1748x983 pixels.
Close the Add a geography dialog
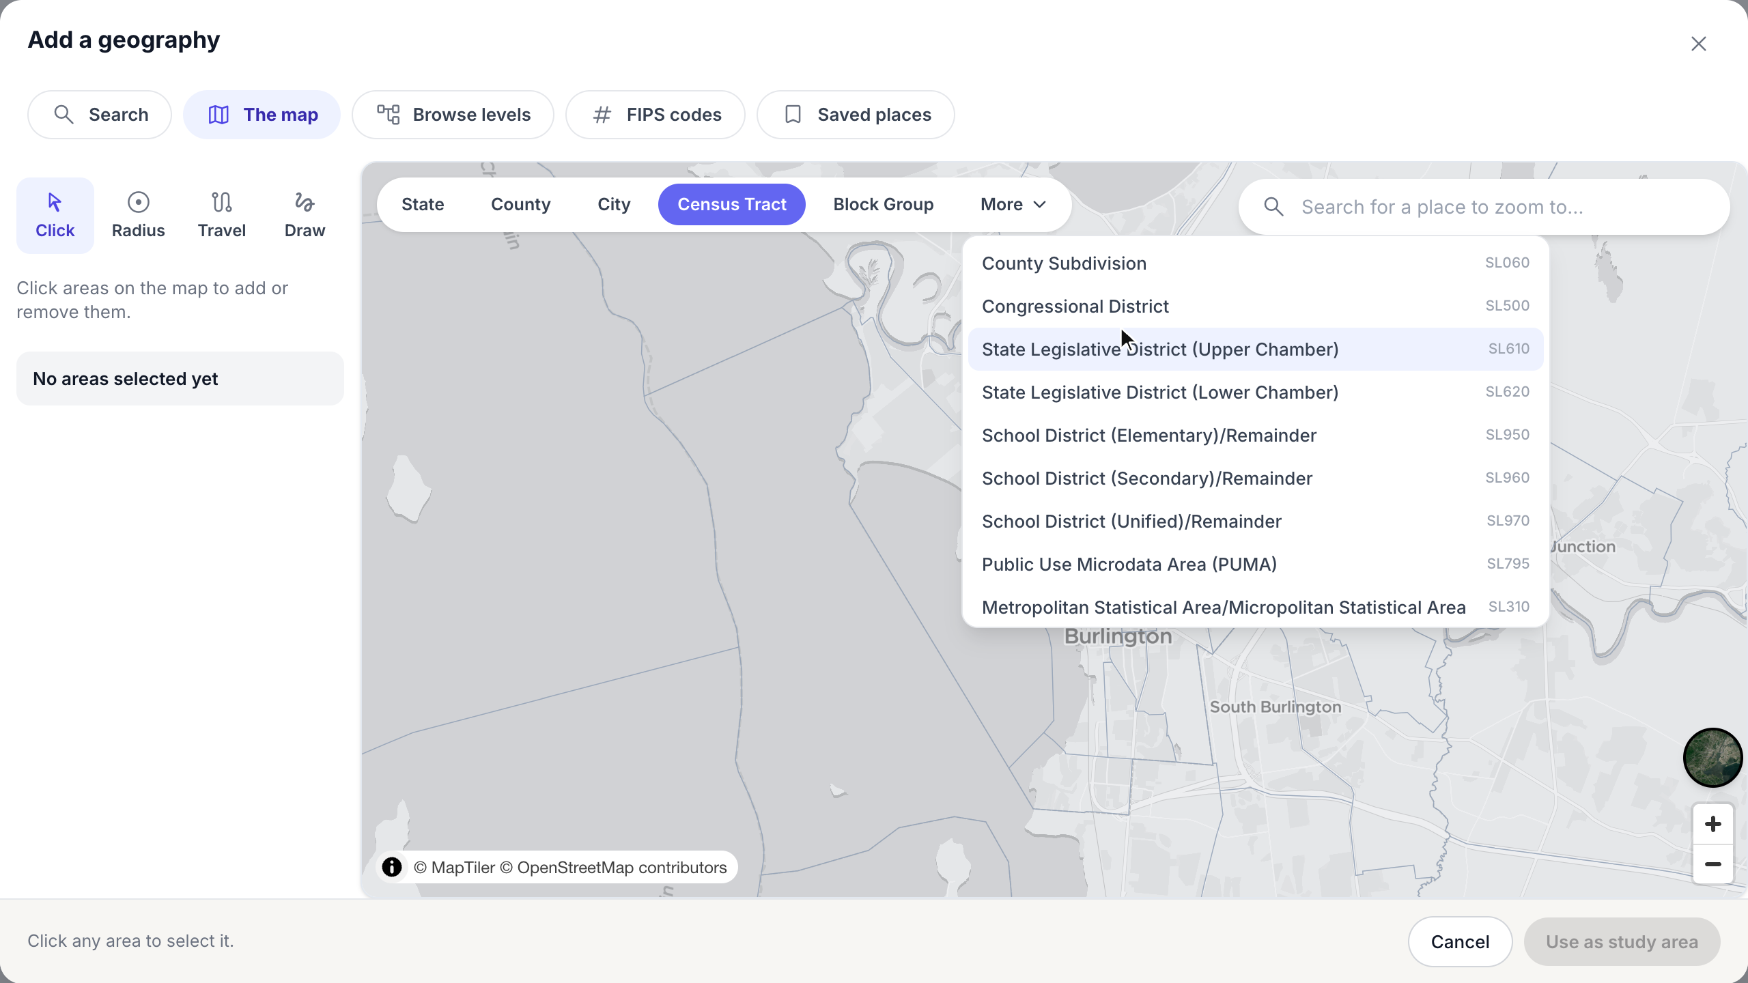click(x=1699, y=44)
